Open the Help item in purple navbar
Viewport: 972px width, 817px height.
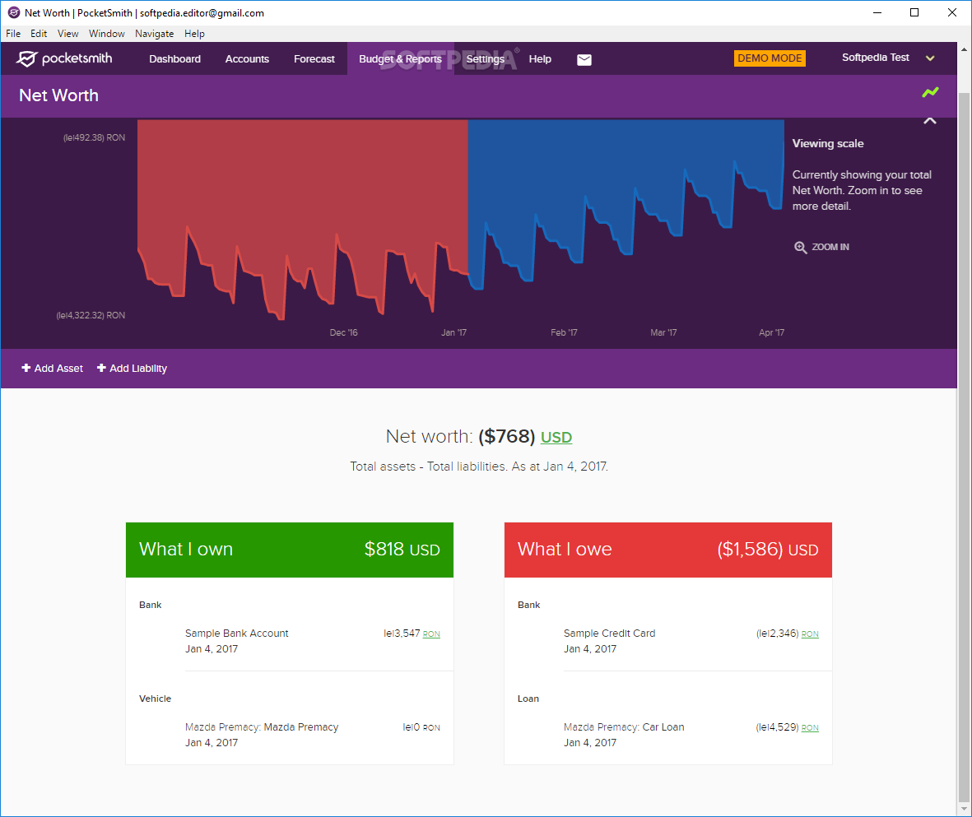click(540, 59)
